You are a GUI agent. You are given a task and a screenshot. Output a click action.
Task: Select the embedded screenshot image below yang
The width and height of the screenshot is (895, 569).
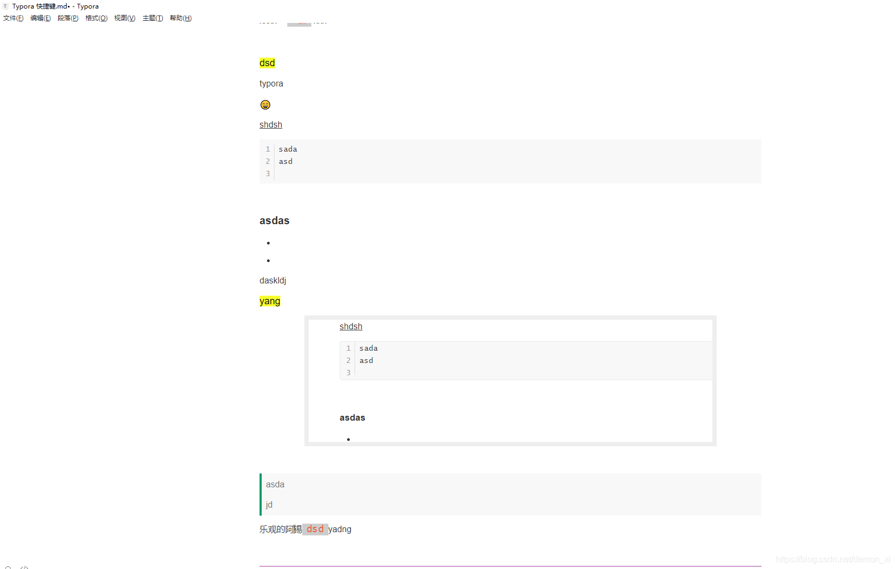coord(511,381)
